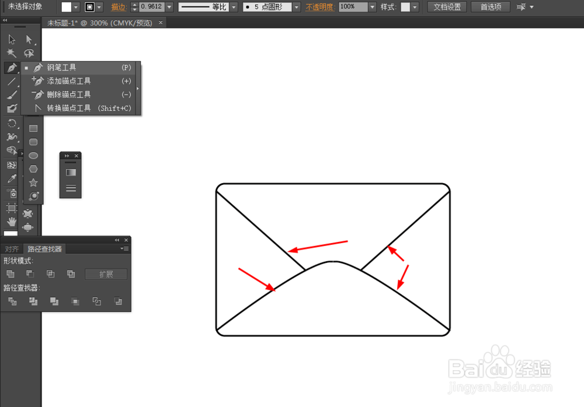Apply Minus Front shape mode
The height and width of the screenshot is (407, 584).
tap(30, 274)
